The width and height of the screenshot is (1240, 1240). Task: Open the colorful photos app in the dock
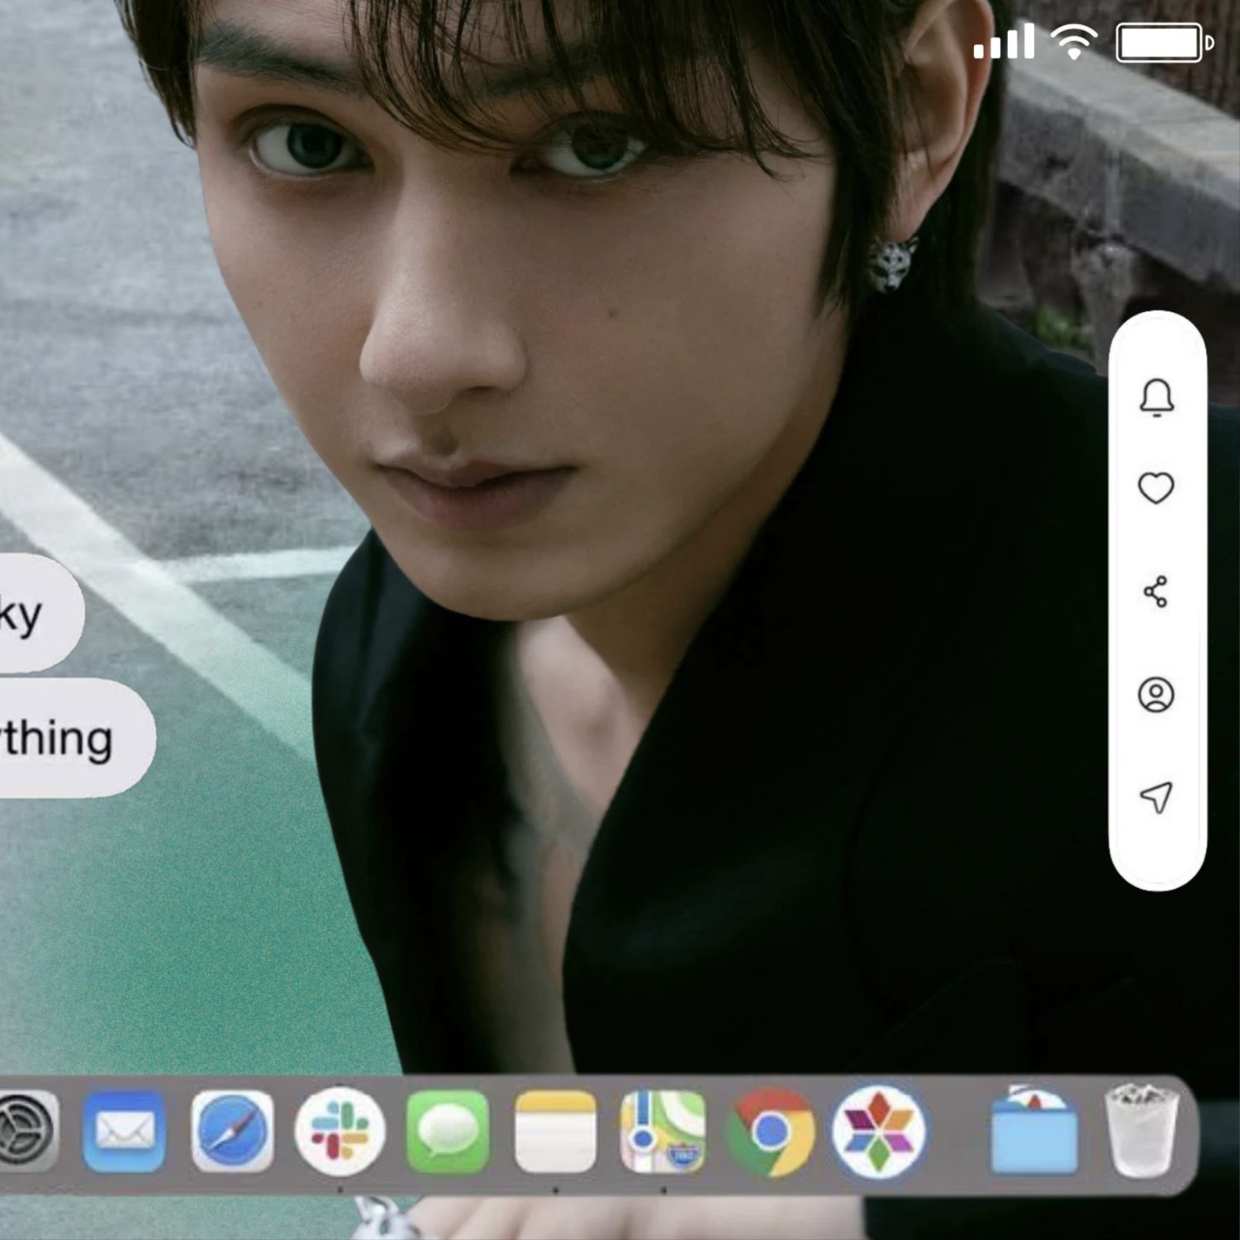[881, 1133]
